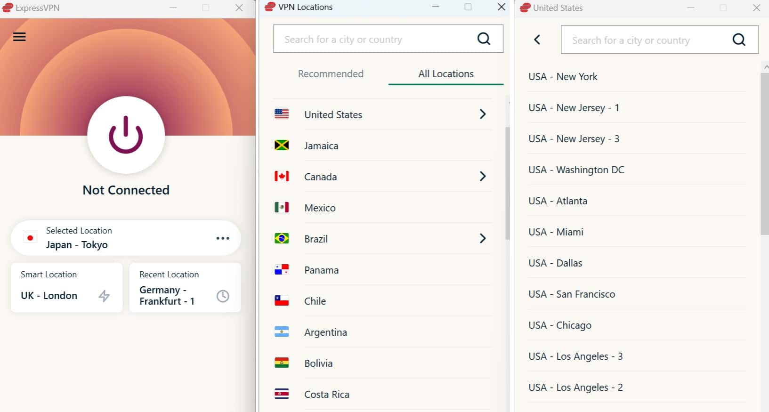Viewport: 769px width, 412px height.
Task: Choose USA - Chicago server
Action: point(637,325)
